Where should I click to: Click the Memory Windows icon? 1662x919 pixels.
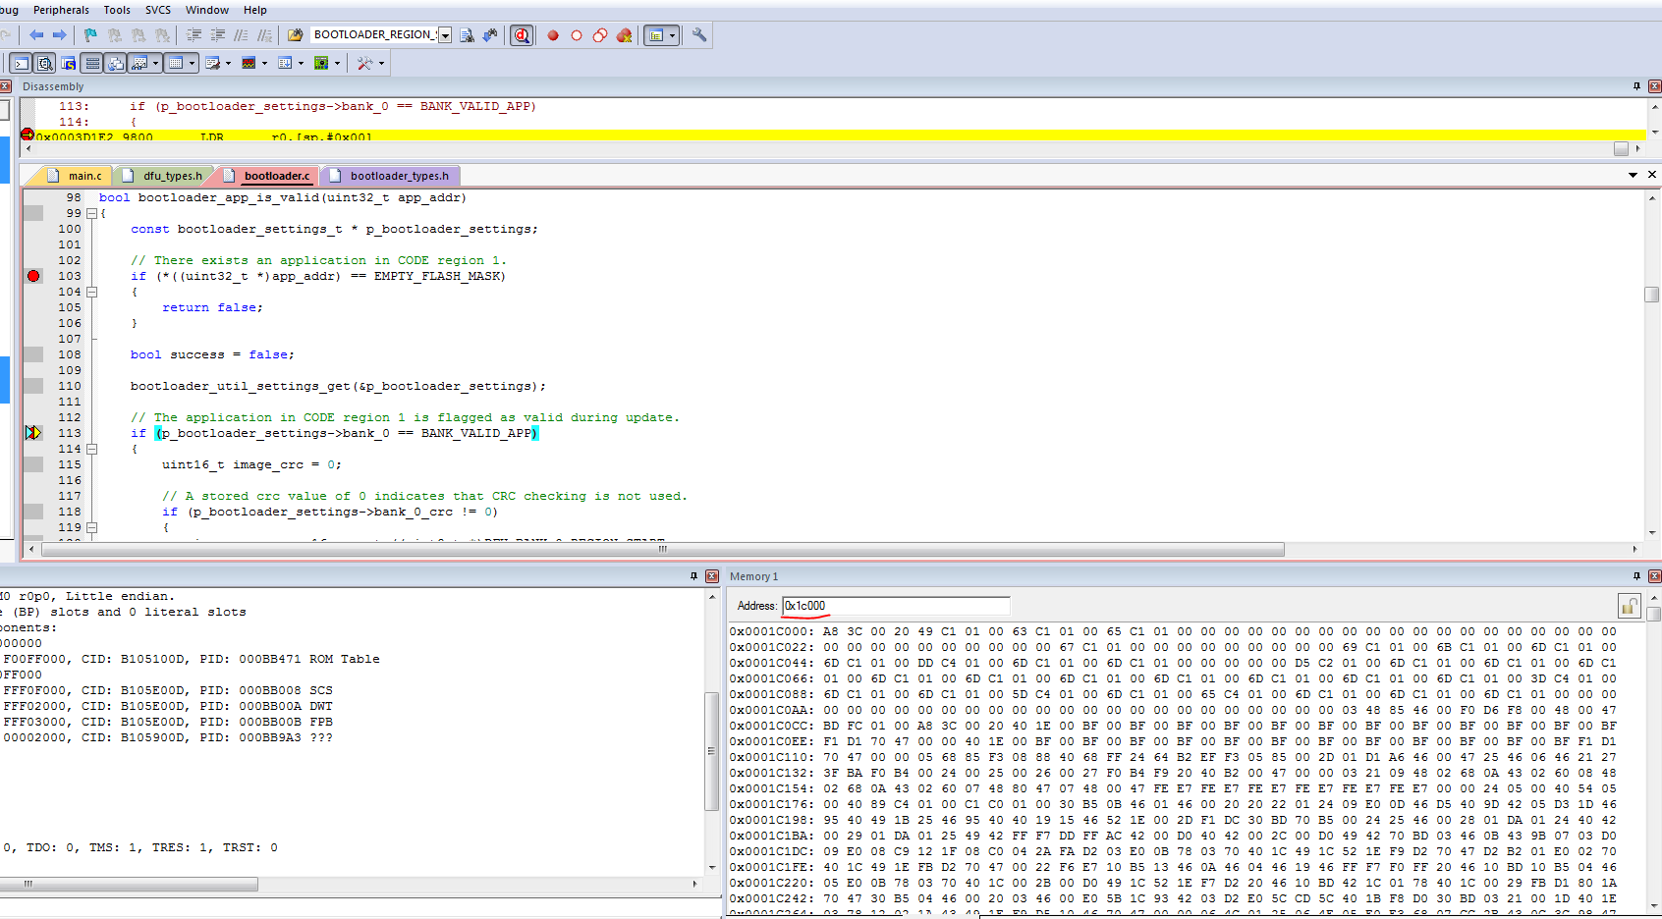pyautogui.click(x=176, y=63)
